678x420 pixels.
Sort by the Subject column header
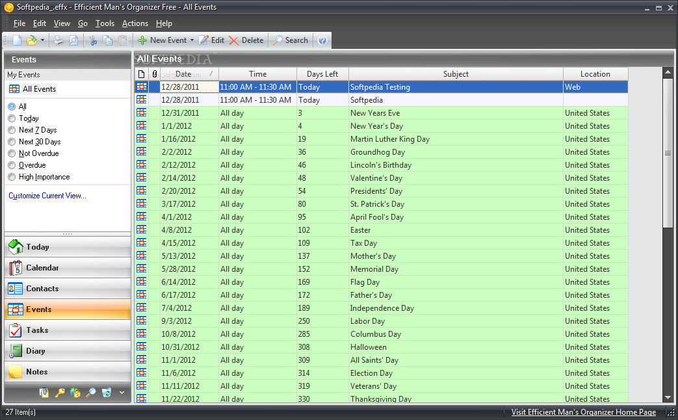pos(456,74)
